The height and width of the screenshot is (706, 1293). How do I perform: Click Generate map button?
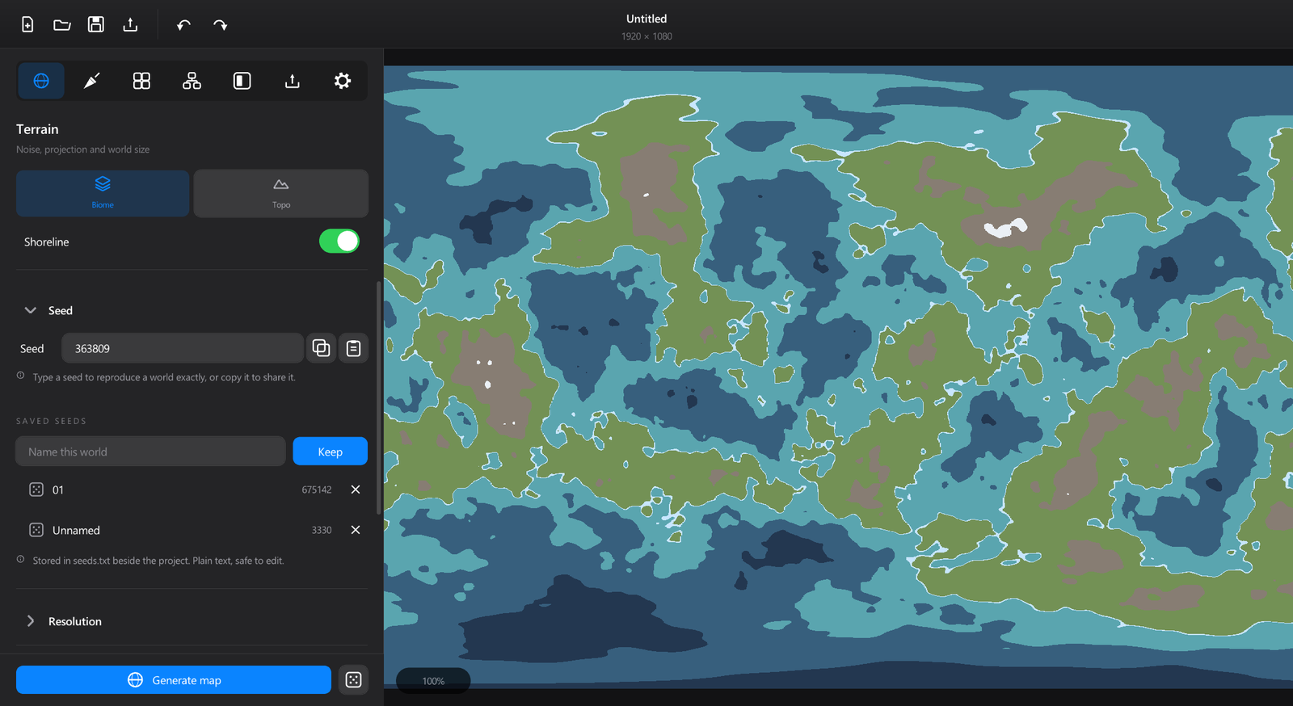[174, 680]
